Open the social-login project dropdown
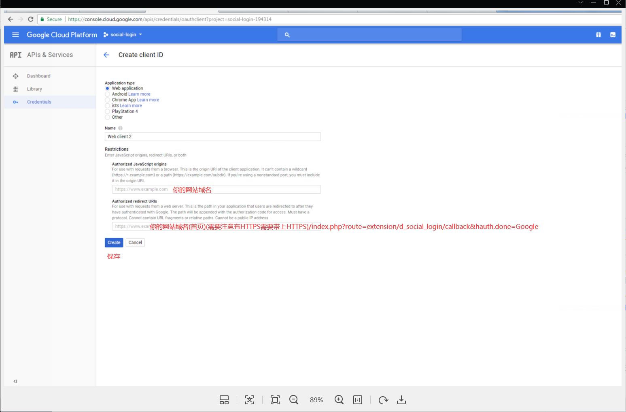The height and width of the screenshot is (412, 626). pyautogui.click(x=123, y=35)
